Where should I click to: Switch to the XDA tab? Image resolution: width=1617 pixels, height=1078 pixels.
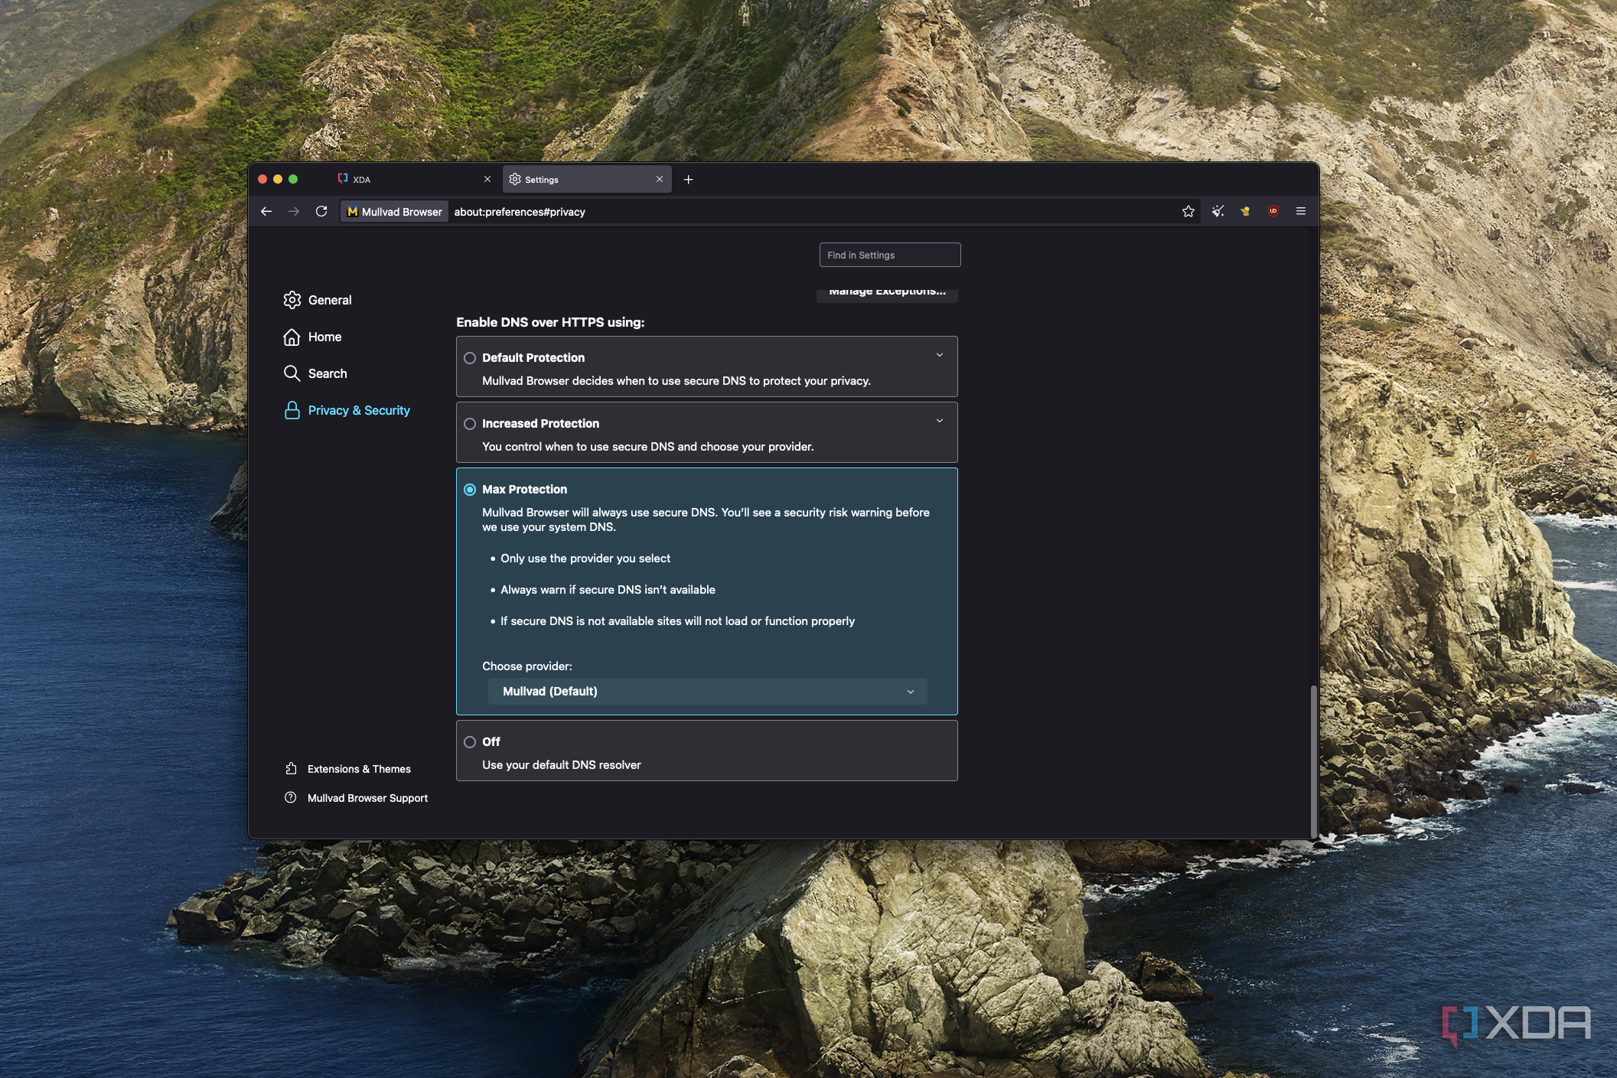point(413,180)
